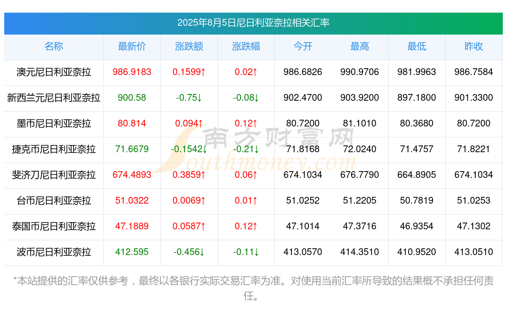Click change amount -0.75↓
This screenshot has height=309, width=507.
(x=189, y=98)
